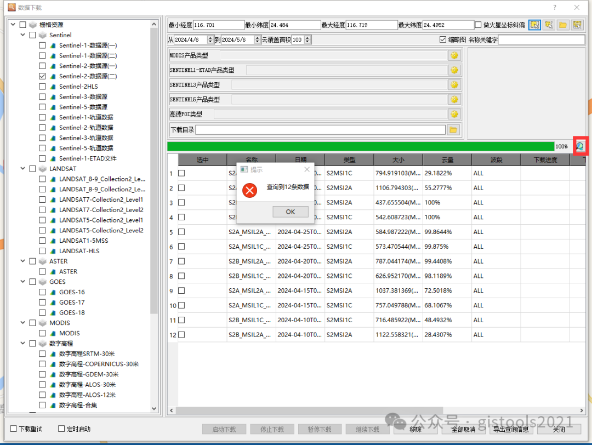Click the Sentinel group layers icon

(x=43, y=35)
